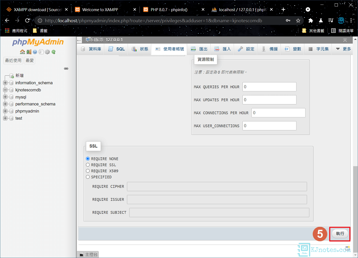Reload navigation panel with green refresh icon
Viewport: 358px width, 258px height.
point(53,52)
